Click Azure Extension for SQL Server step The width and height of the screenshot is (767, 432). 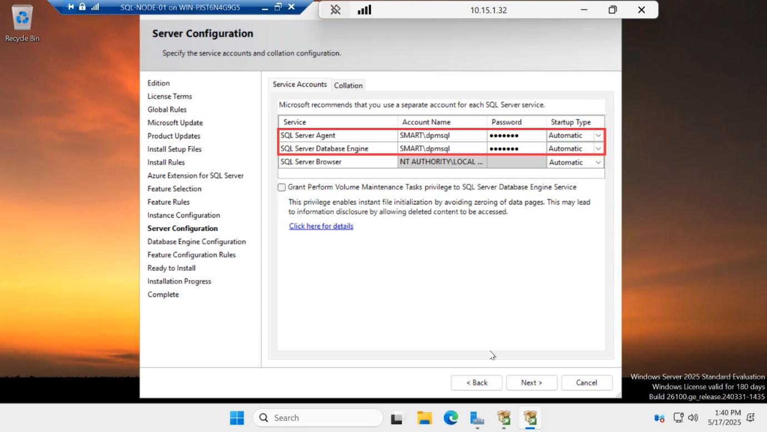tap(195, 176)
